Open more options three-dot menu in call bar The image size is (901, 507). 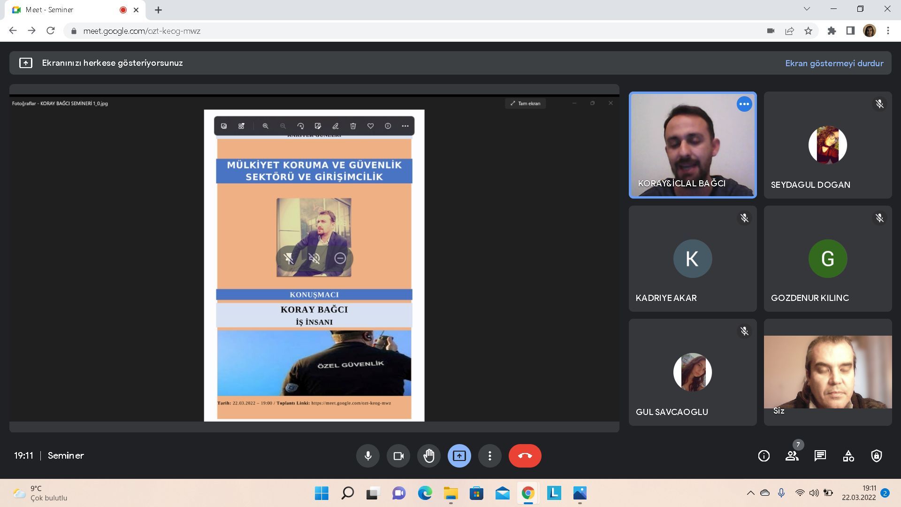click(x=489, y=456)
